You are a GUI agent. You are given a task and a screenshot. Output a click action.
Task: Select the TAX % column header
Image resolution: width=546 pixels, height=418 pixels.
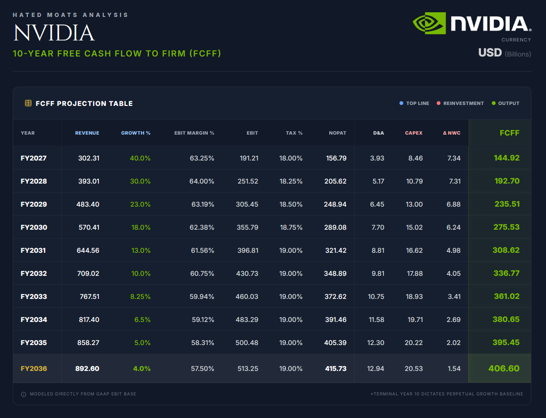click(294, 133)
